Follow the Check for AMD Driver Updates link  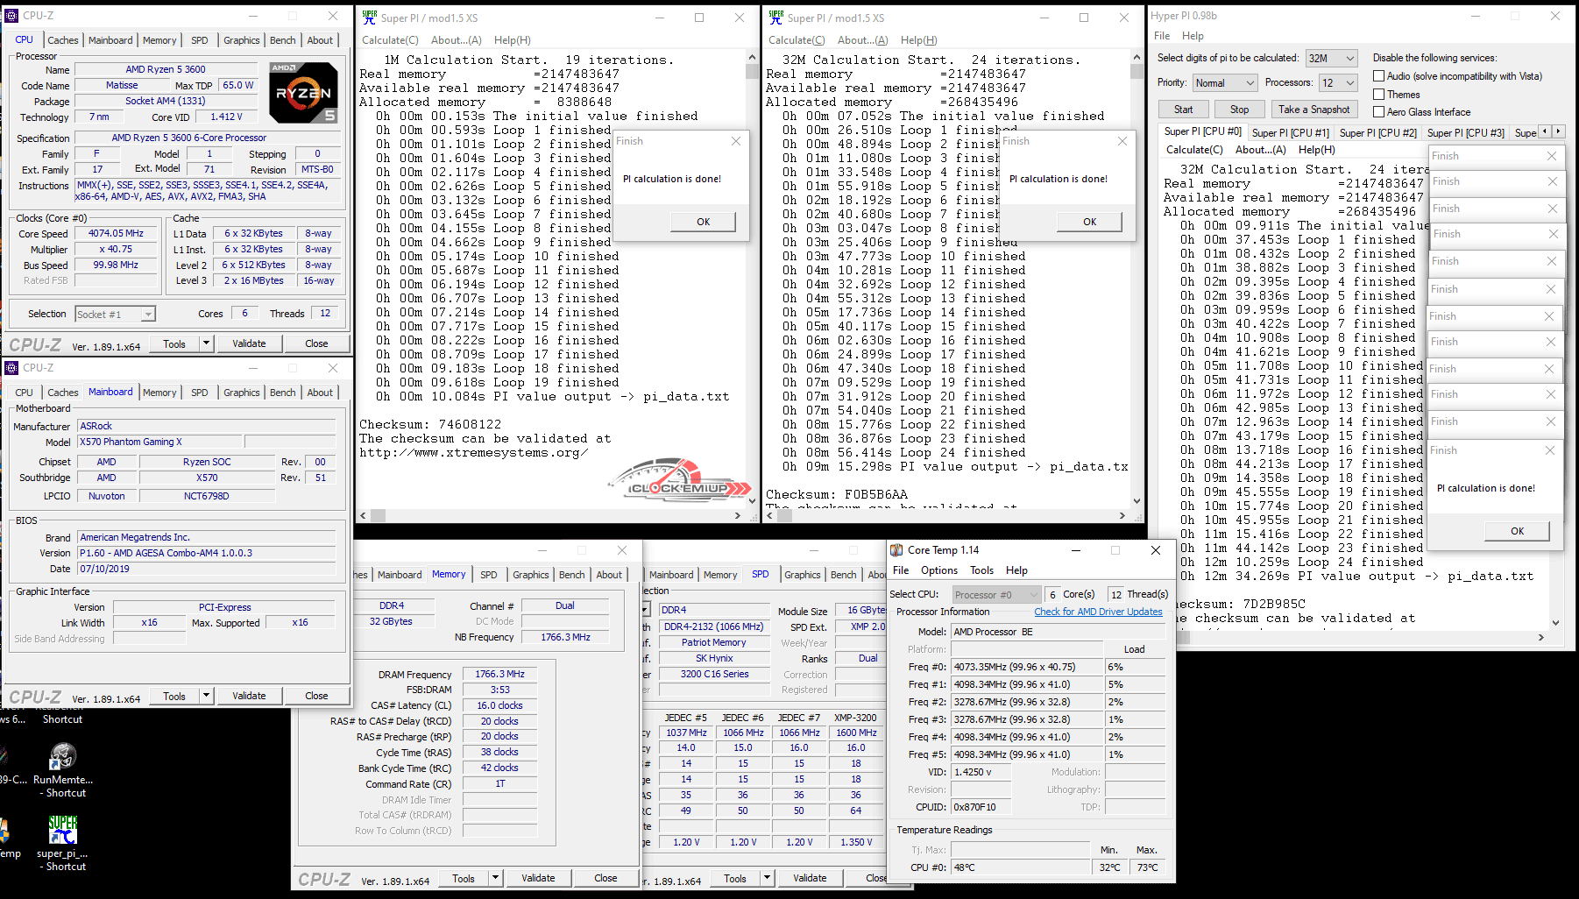click(1098, 612)
